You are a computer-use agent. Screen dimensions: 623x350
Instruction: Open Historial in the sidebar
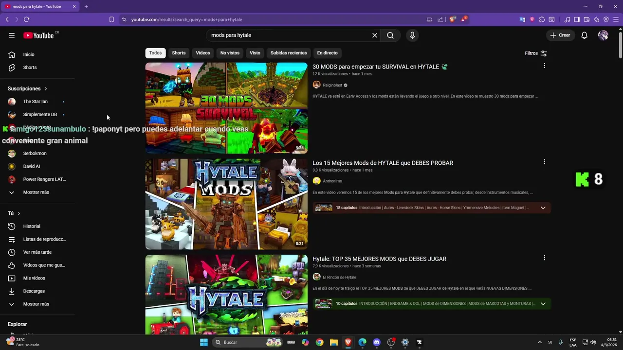37,226
